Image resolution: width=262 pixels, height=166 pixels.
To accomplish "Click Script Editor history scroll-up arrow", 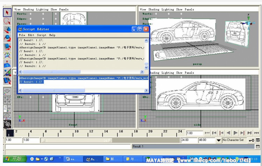I will click(146, 40).
